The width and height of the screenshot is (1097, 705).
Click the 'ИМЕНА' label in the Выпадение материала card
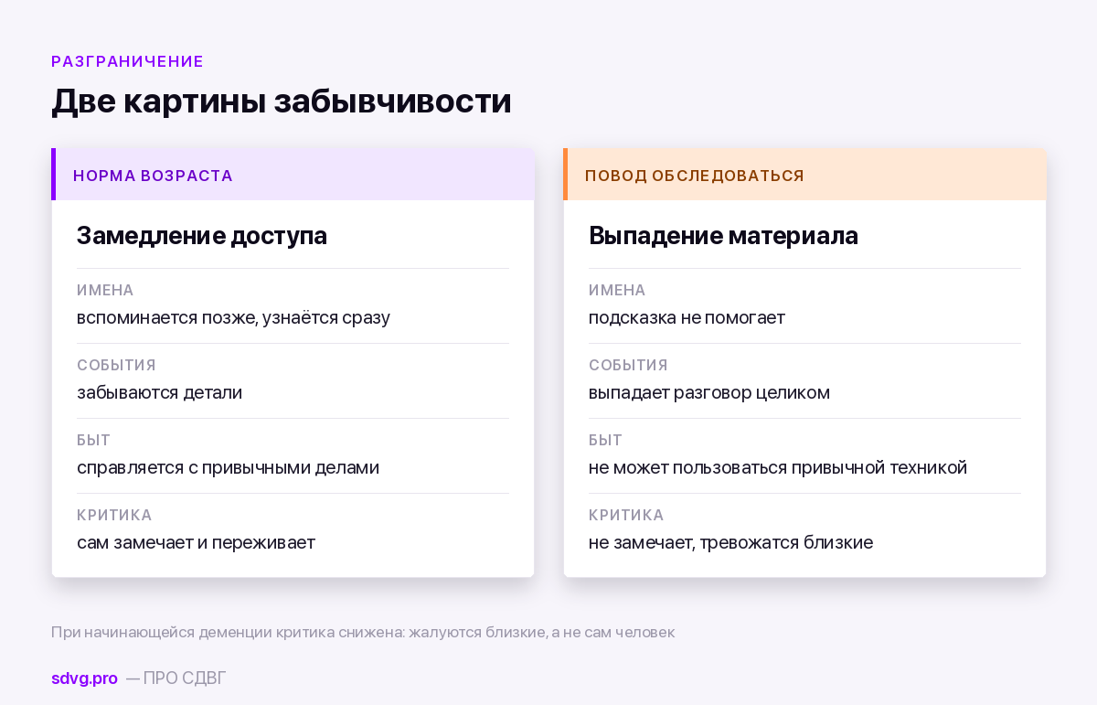[617, 290]
